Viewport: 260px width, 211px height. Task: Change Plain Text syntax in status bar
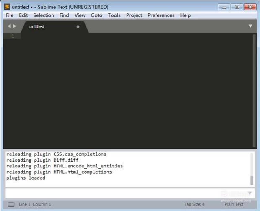coord(234,205)
